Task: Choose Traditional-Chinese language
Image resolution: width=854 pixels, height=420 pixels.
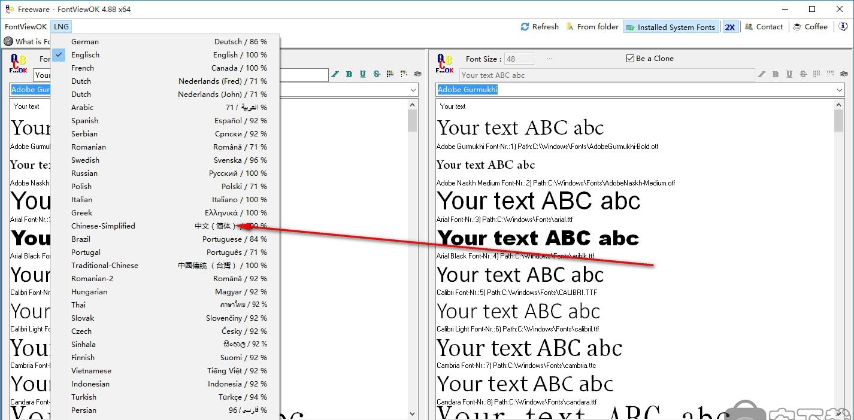Action: [165, 266]
